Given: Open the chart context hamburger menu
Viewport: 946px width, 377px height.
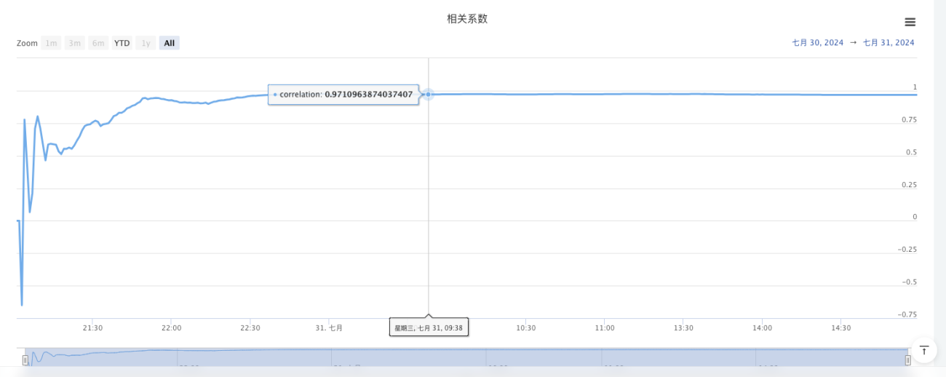Looking at the screenshot, I should point(910,23).
